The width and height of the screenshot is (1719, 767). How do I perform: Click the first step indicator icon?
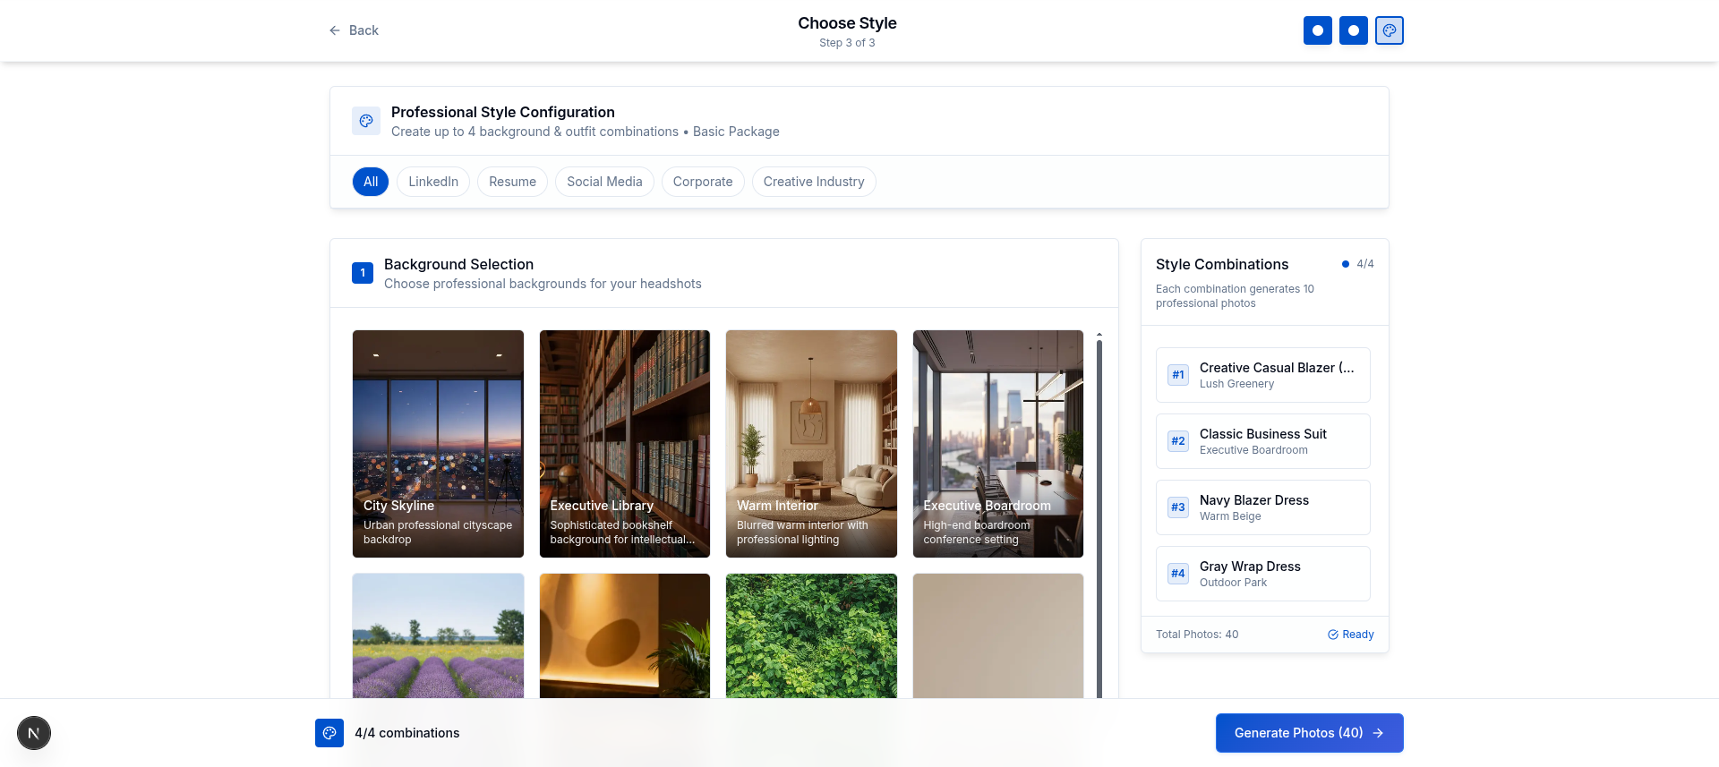(1317, 30)
